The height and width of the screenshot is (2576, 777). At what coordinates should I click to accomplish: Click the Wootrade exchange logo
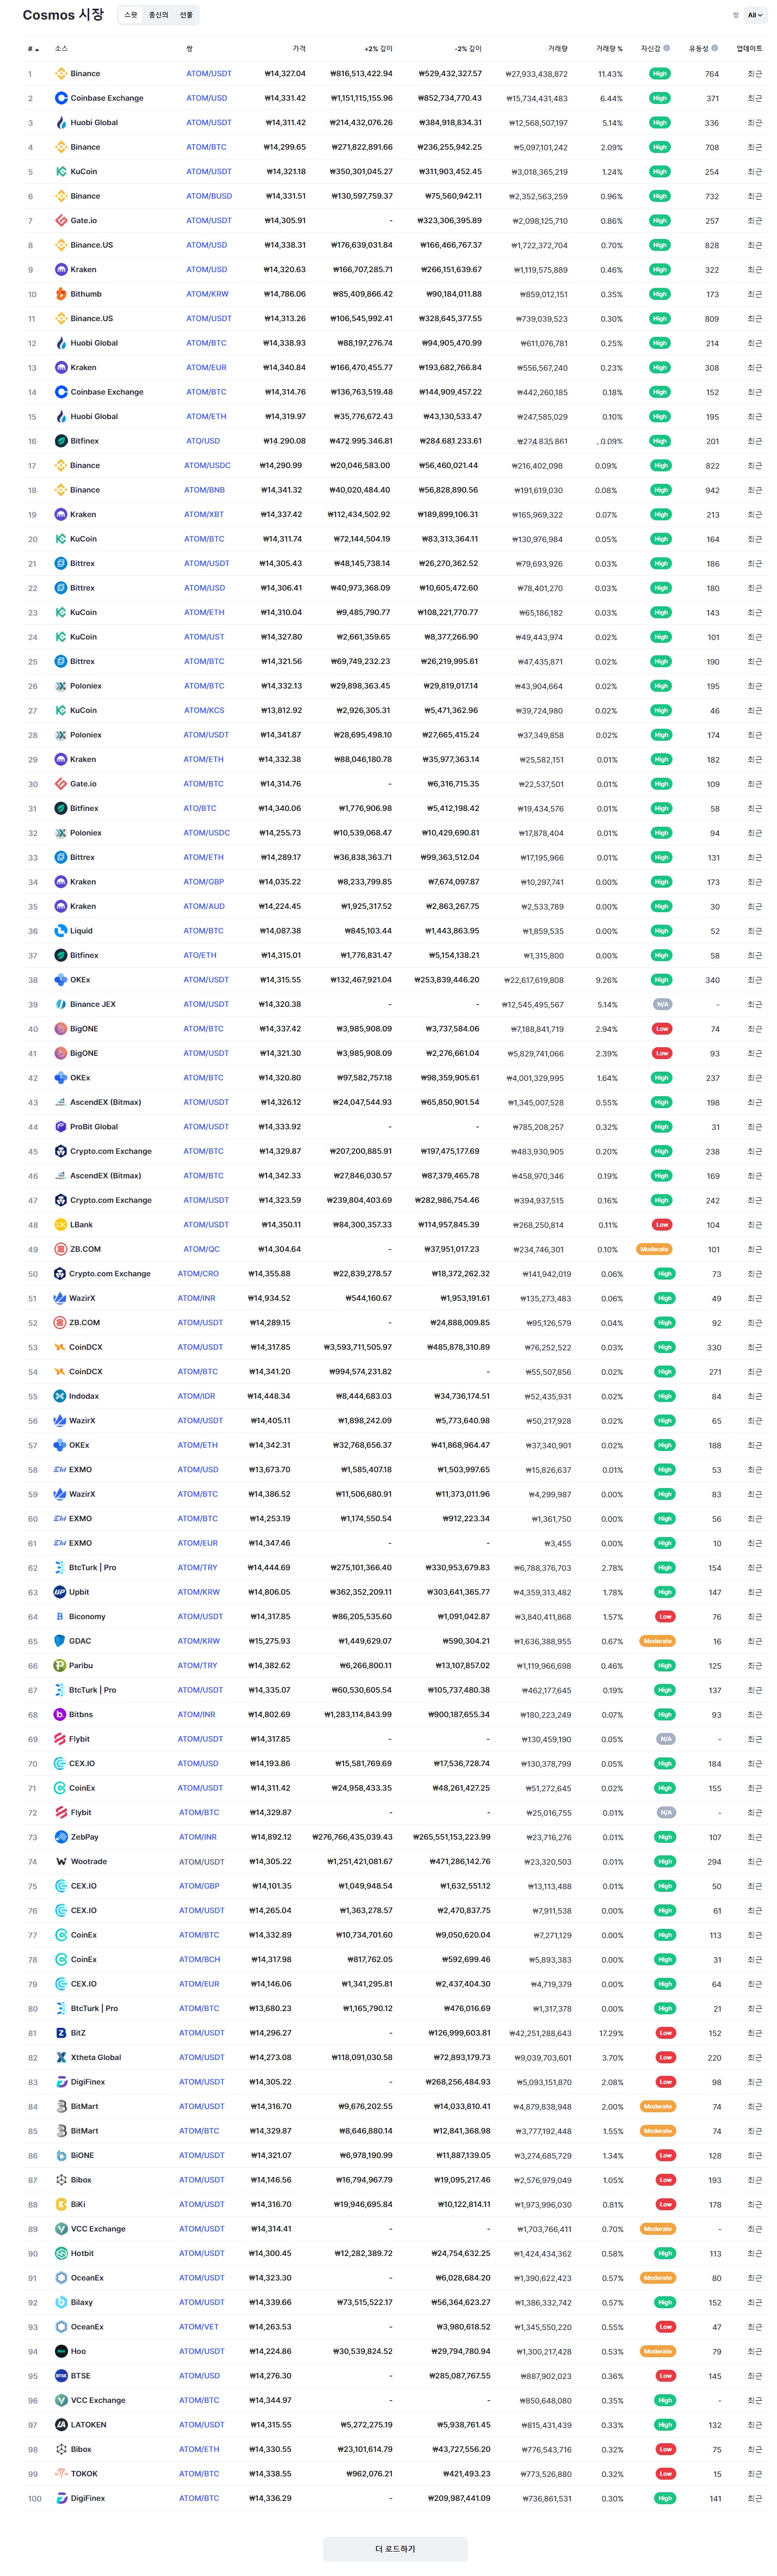61,1862
